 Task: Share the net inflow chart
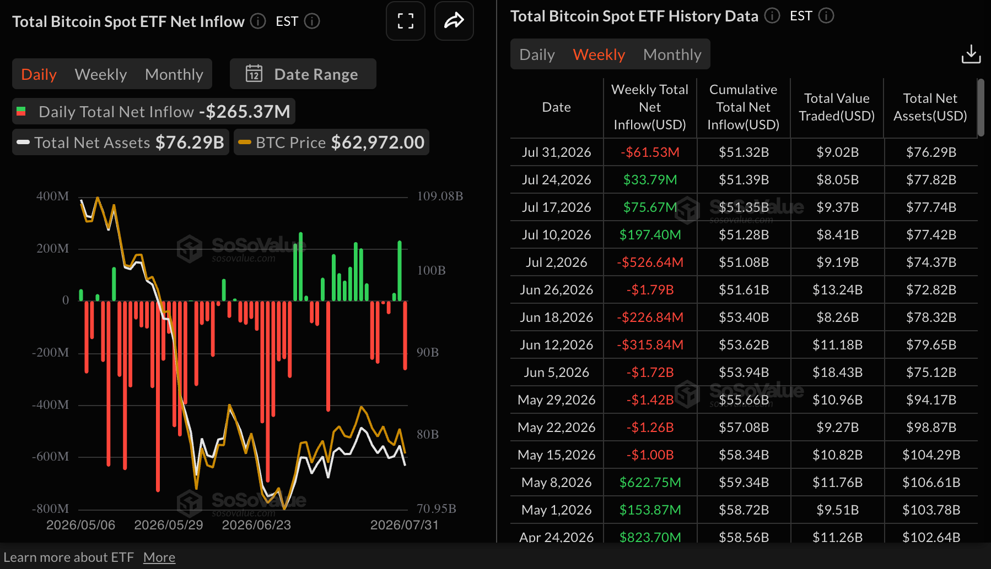pyautogui.click(x=454, y=21)
